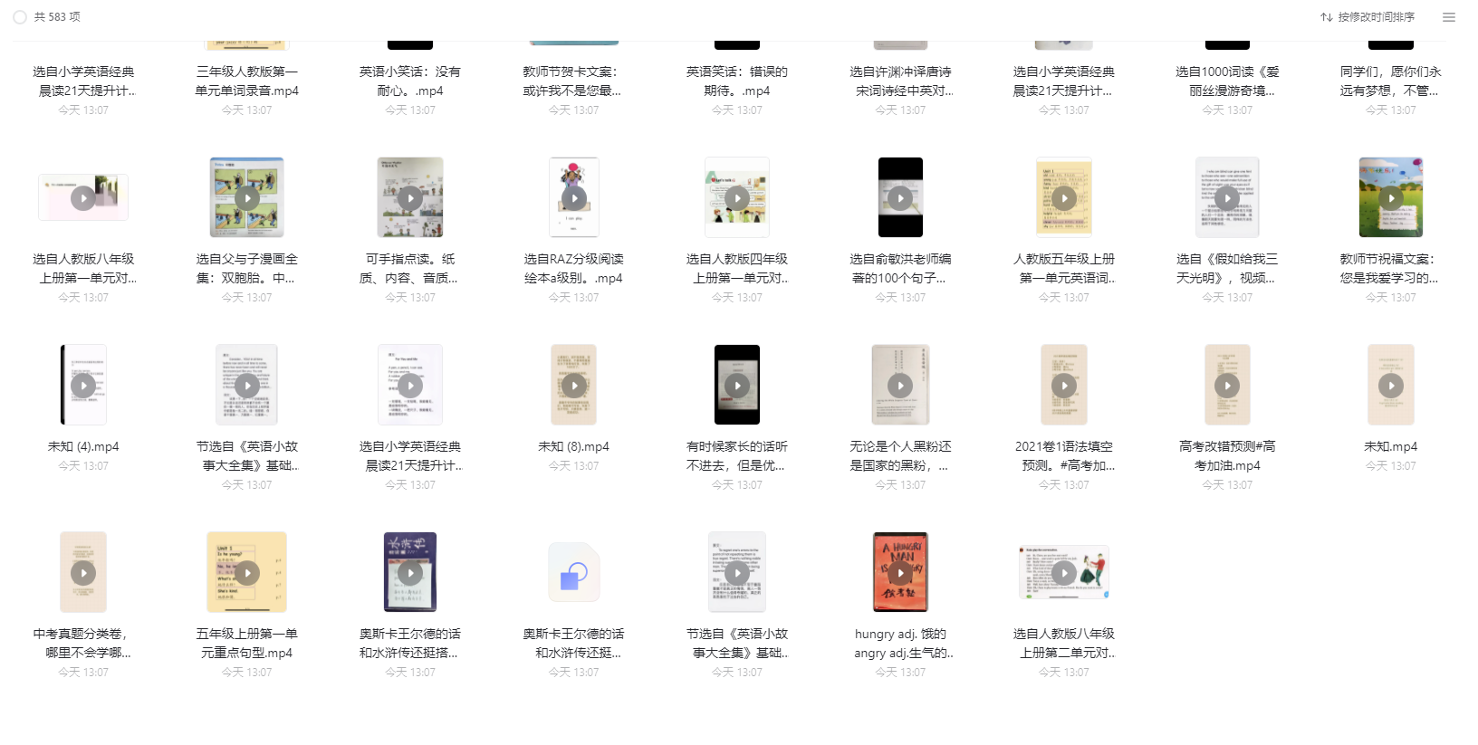Open the 五年级上册第一单元重点句型.mp4 thumbnail

point(247,572)
